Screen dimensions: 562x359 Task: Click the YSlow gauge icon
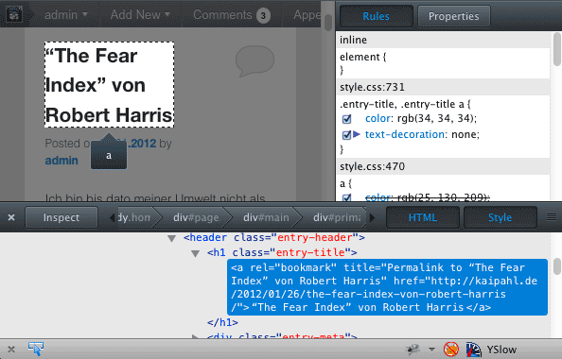point(473,349)
